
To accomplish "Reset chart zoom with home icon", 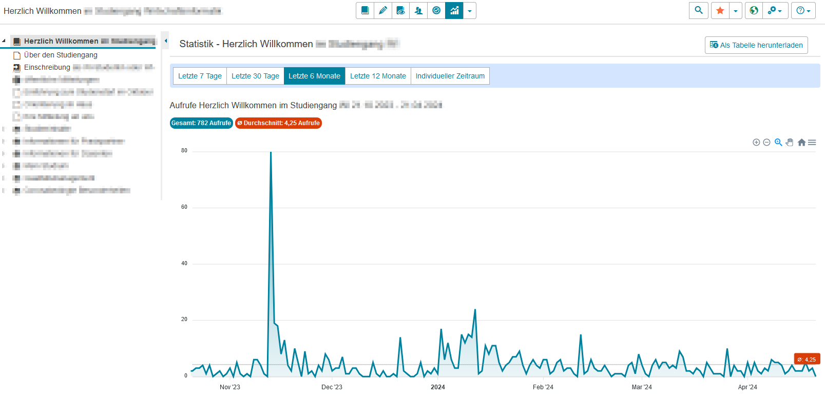I will click(x=801, y=143).
